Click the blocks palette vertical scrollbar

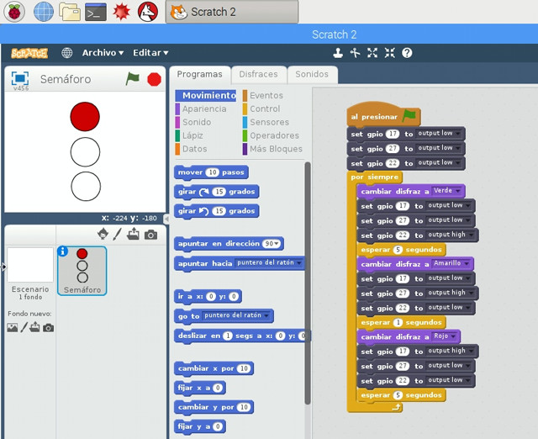308,283
